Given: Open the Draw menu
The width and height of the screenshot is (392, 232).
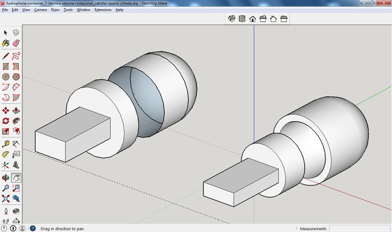Looking at the screenshot, I should coord(55,10).
